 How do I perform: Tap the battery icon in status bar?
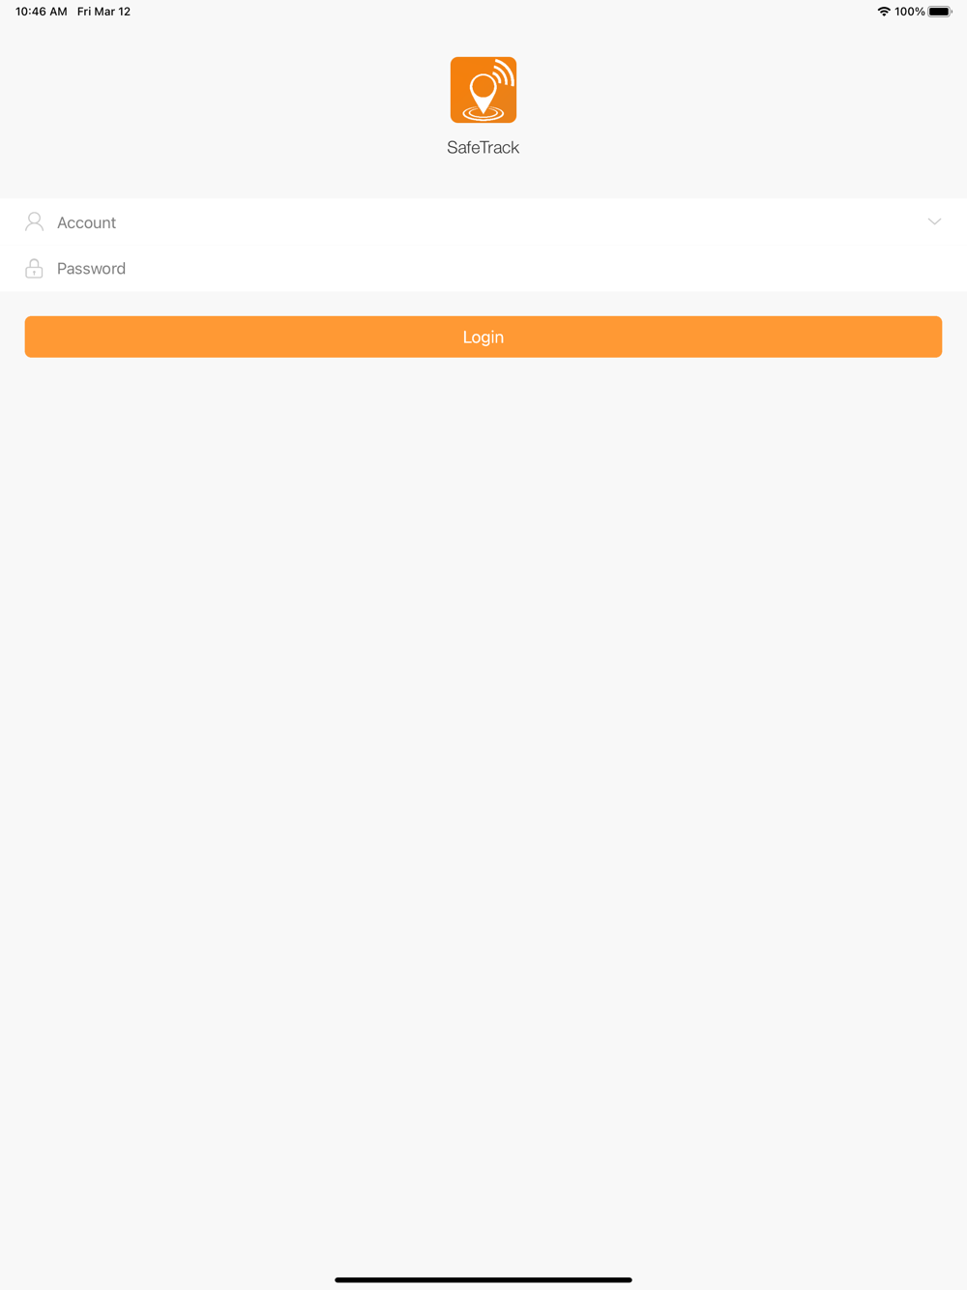point(940,12)
